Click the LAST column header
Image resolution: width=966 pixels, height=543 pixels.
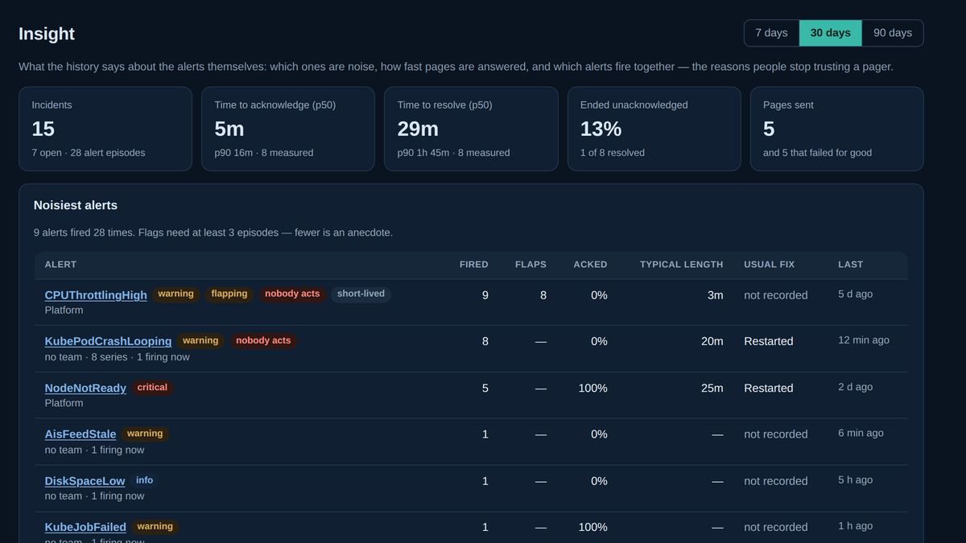tap(850, 265)
